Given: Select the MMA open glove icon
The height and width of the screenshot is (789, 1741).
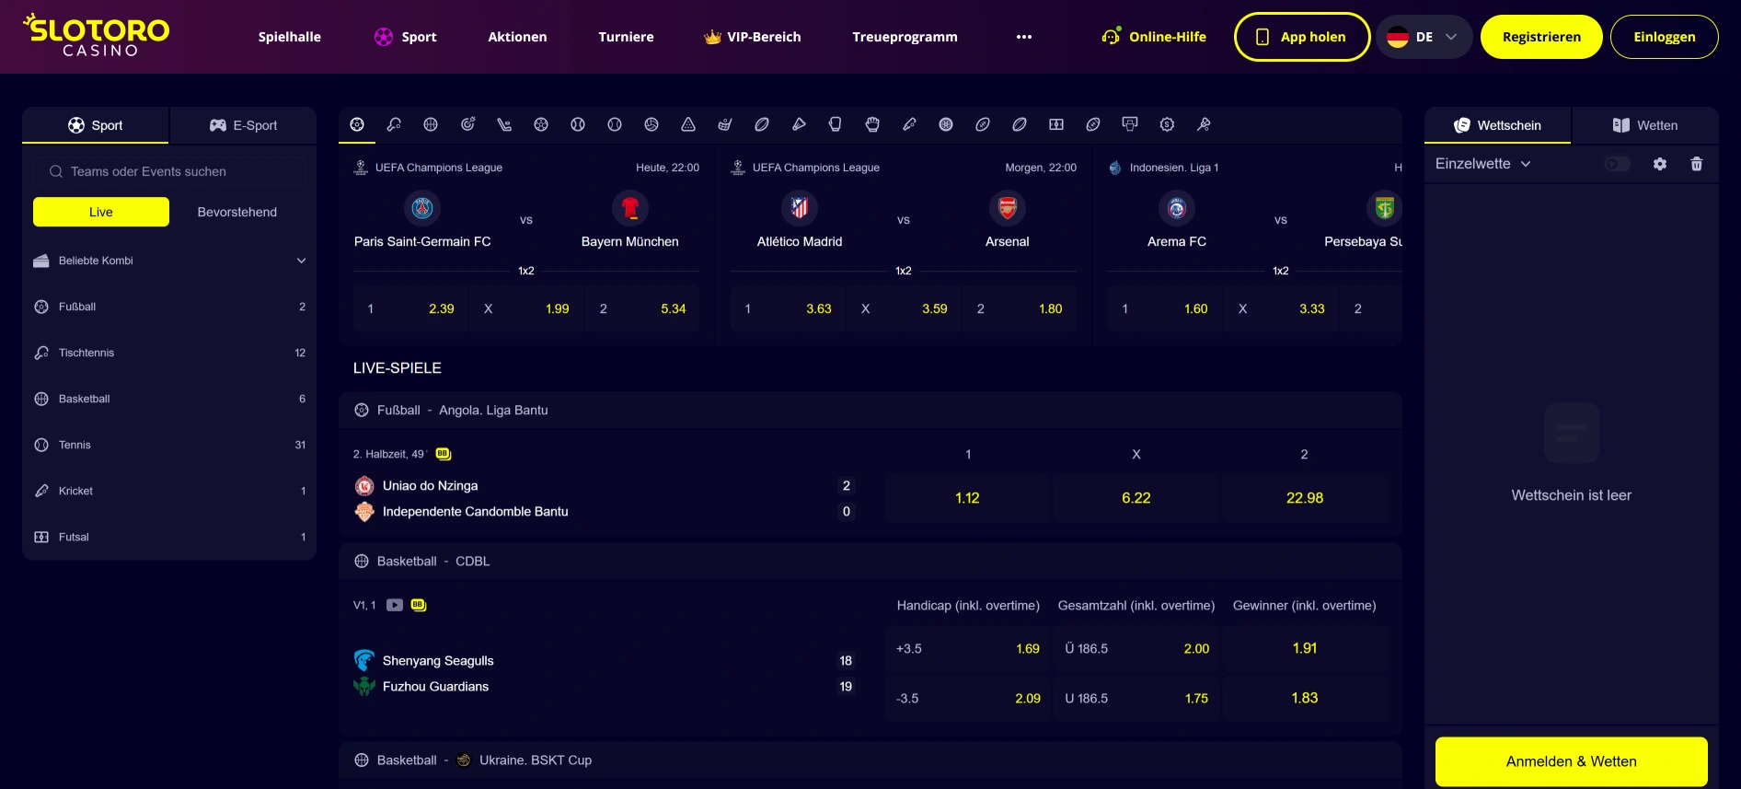Looking at the screenshot, I should [x=872, y=124].
